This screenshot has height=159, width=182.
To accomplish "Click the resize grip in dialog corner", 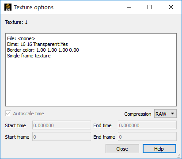I will tap(178, 156).
